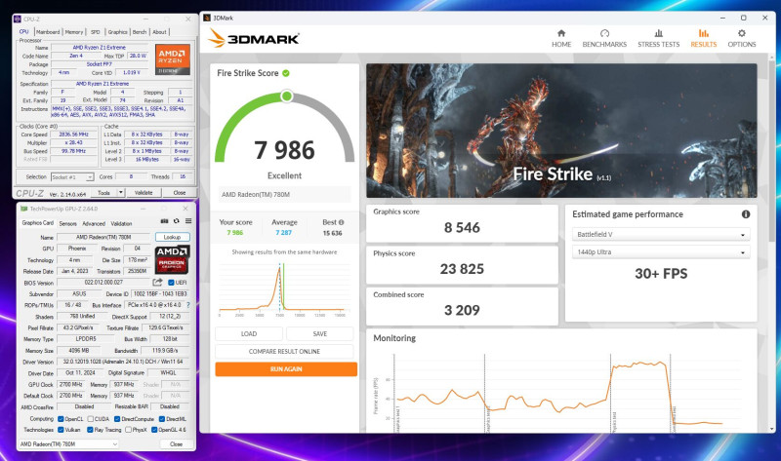Click the Lookup button in GPU-Z
This screenshot has width=781, height=461.
tap(173, 237)
